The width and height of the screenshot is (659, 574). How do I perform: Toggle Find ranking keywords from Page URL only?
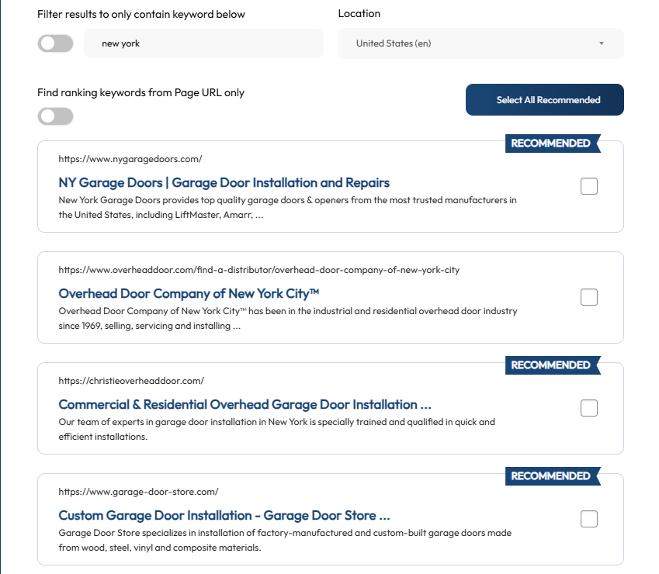pyautogui.click(x=55, y=116)
